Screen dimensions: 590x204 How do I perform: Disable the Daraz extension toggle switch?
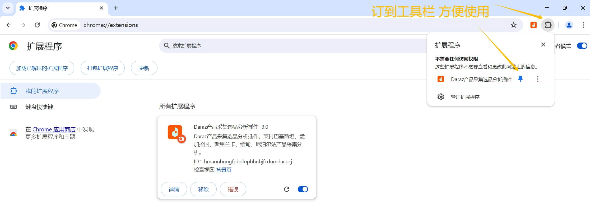pos(303,189)
